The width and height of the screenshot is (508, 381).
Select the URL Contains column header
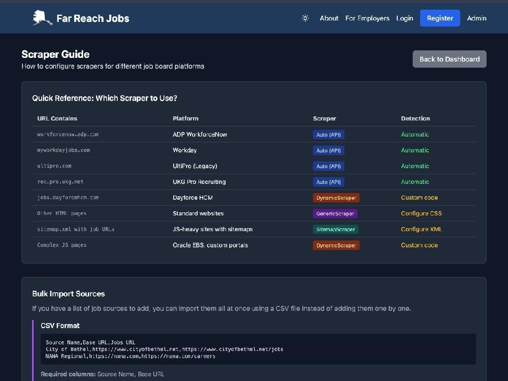57,118
